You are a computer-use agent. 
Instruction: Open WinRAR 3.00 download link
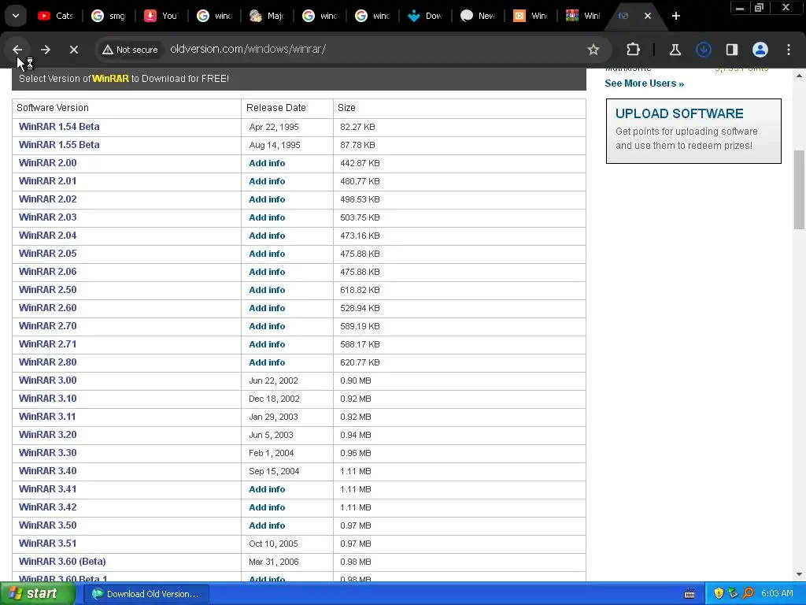point(48,380)
